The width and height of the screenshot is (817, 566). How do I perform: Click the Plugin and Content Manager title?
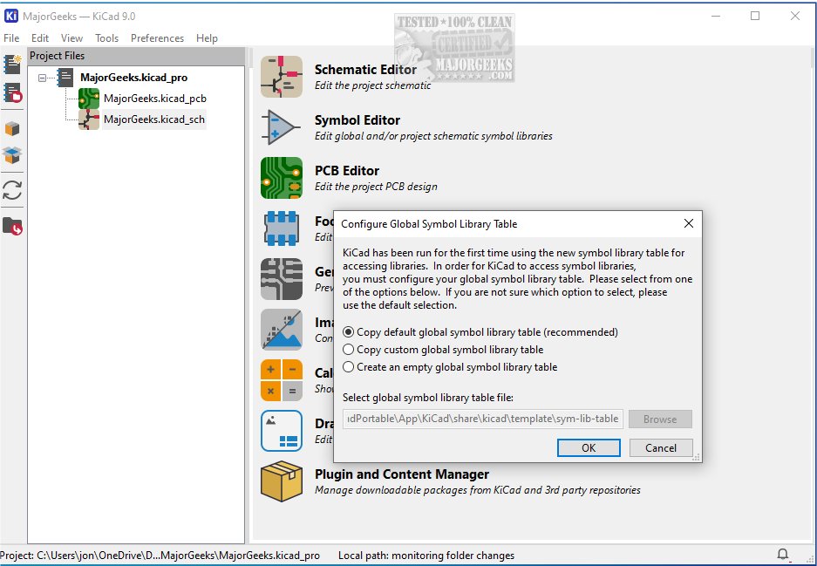click(x=402, y=474)
